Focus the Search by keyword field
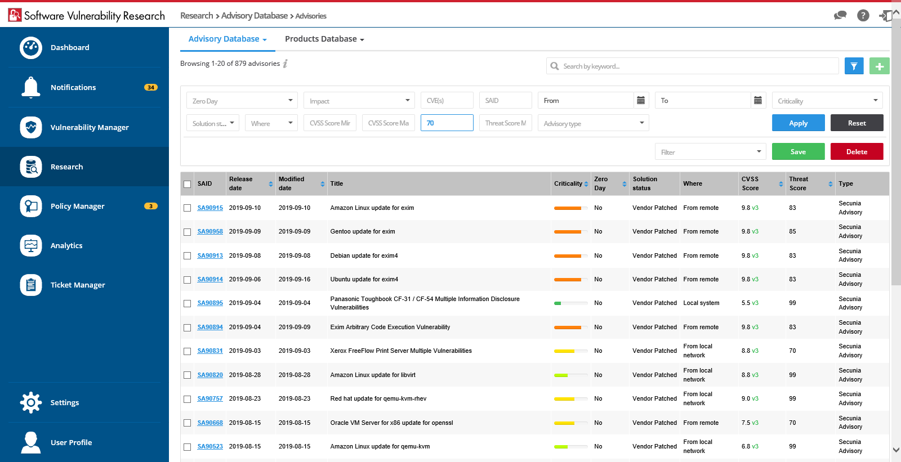 pyautogui.click(x=698, y=66)
